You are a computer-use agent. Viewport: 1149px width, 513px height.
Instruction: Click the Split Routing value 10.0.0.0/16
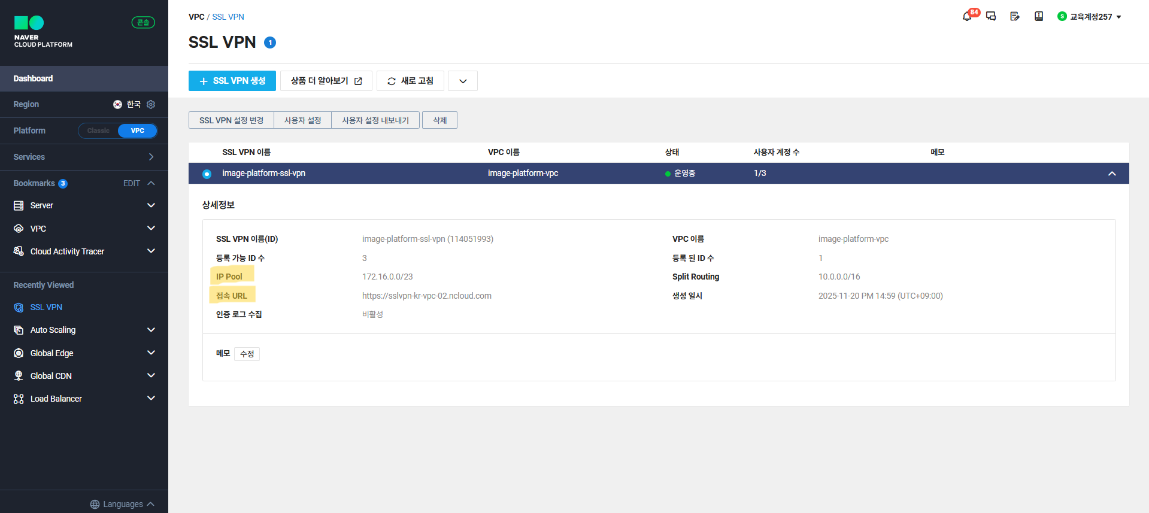839,277
